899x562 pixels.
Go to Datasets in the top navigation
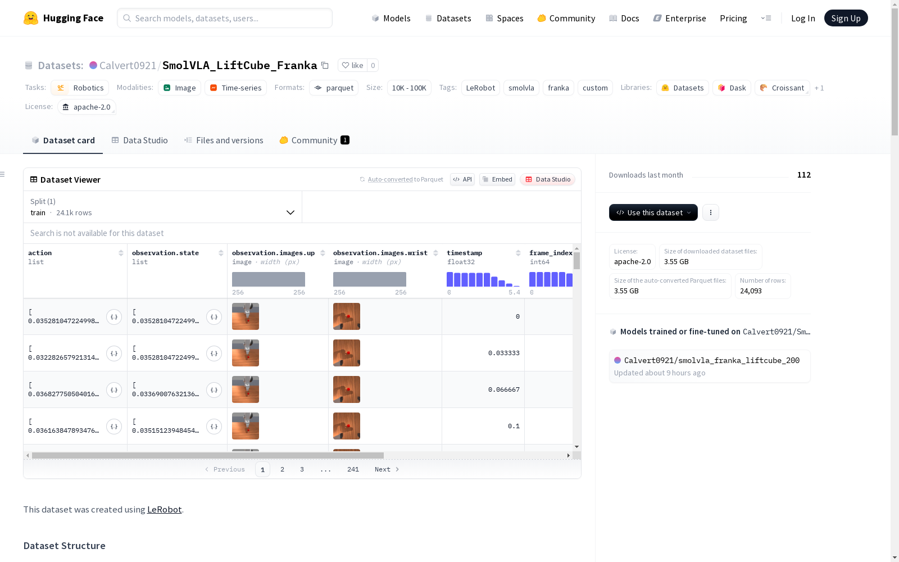(x=448, y=18)
